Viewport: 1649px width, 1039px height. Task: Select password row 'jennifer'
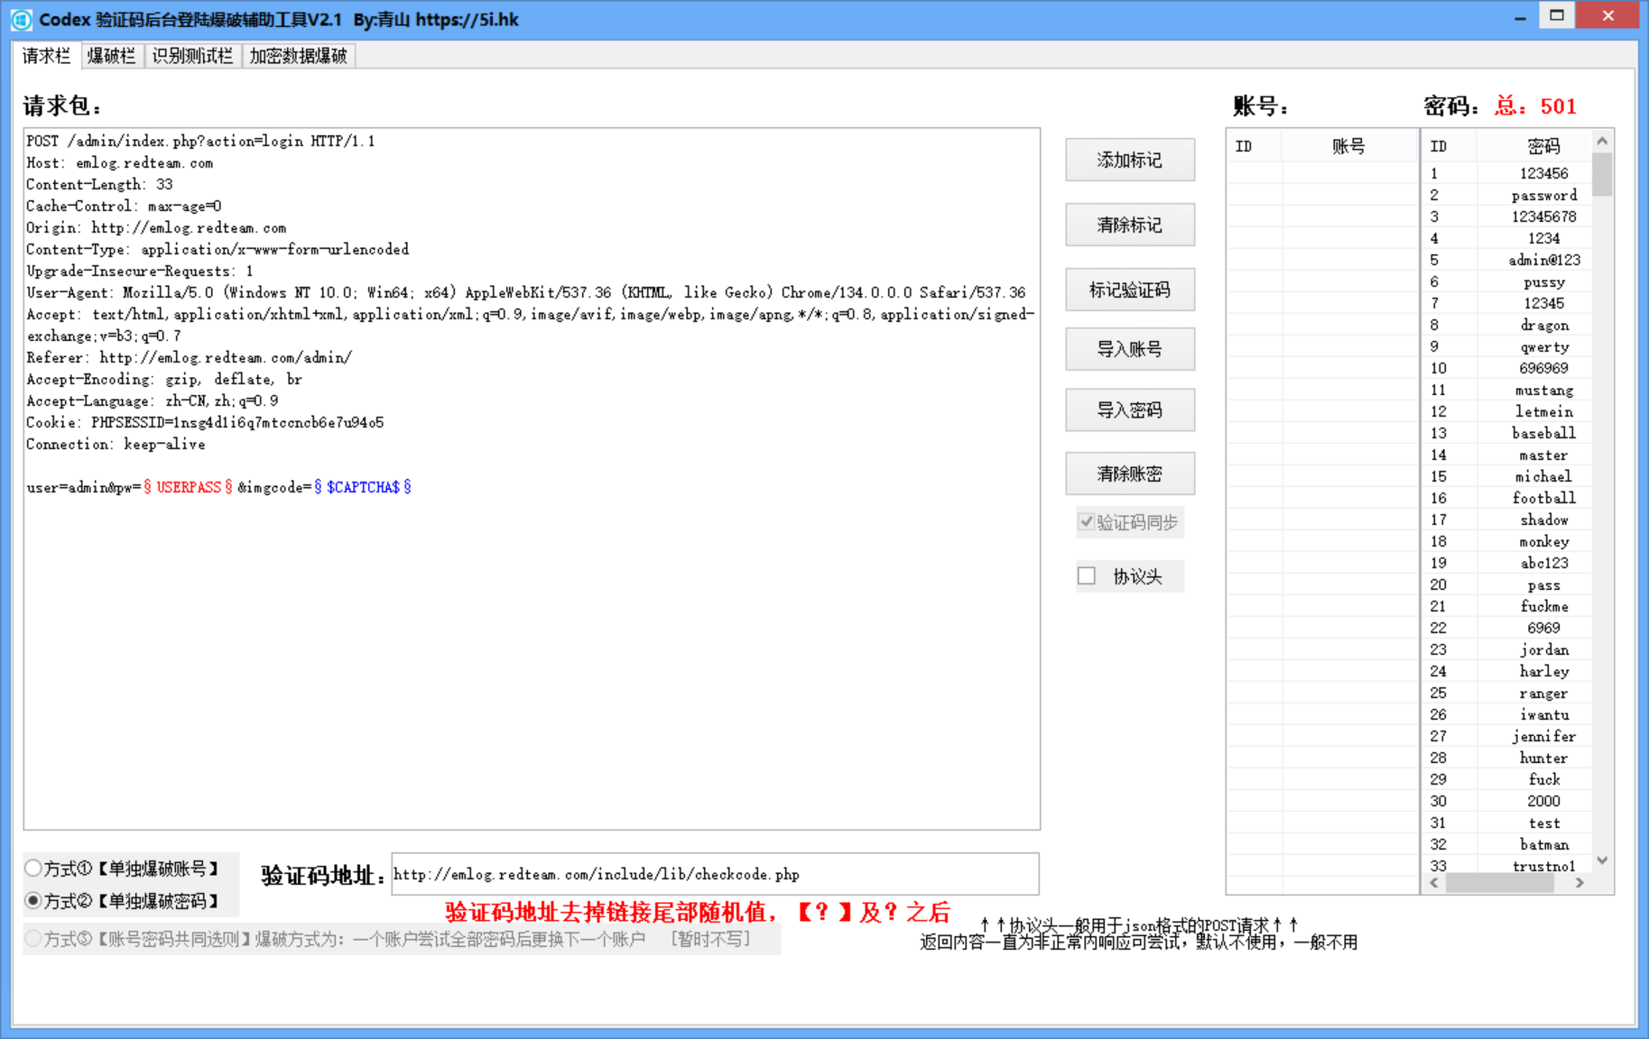1507,736
